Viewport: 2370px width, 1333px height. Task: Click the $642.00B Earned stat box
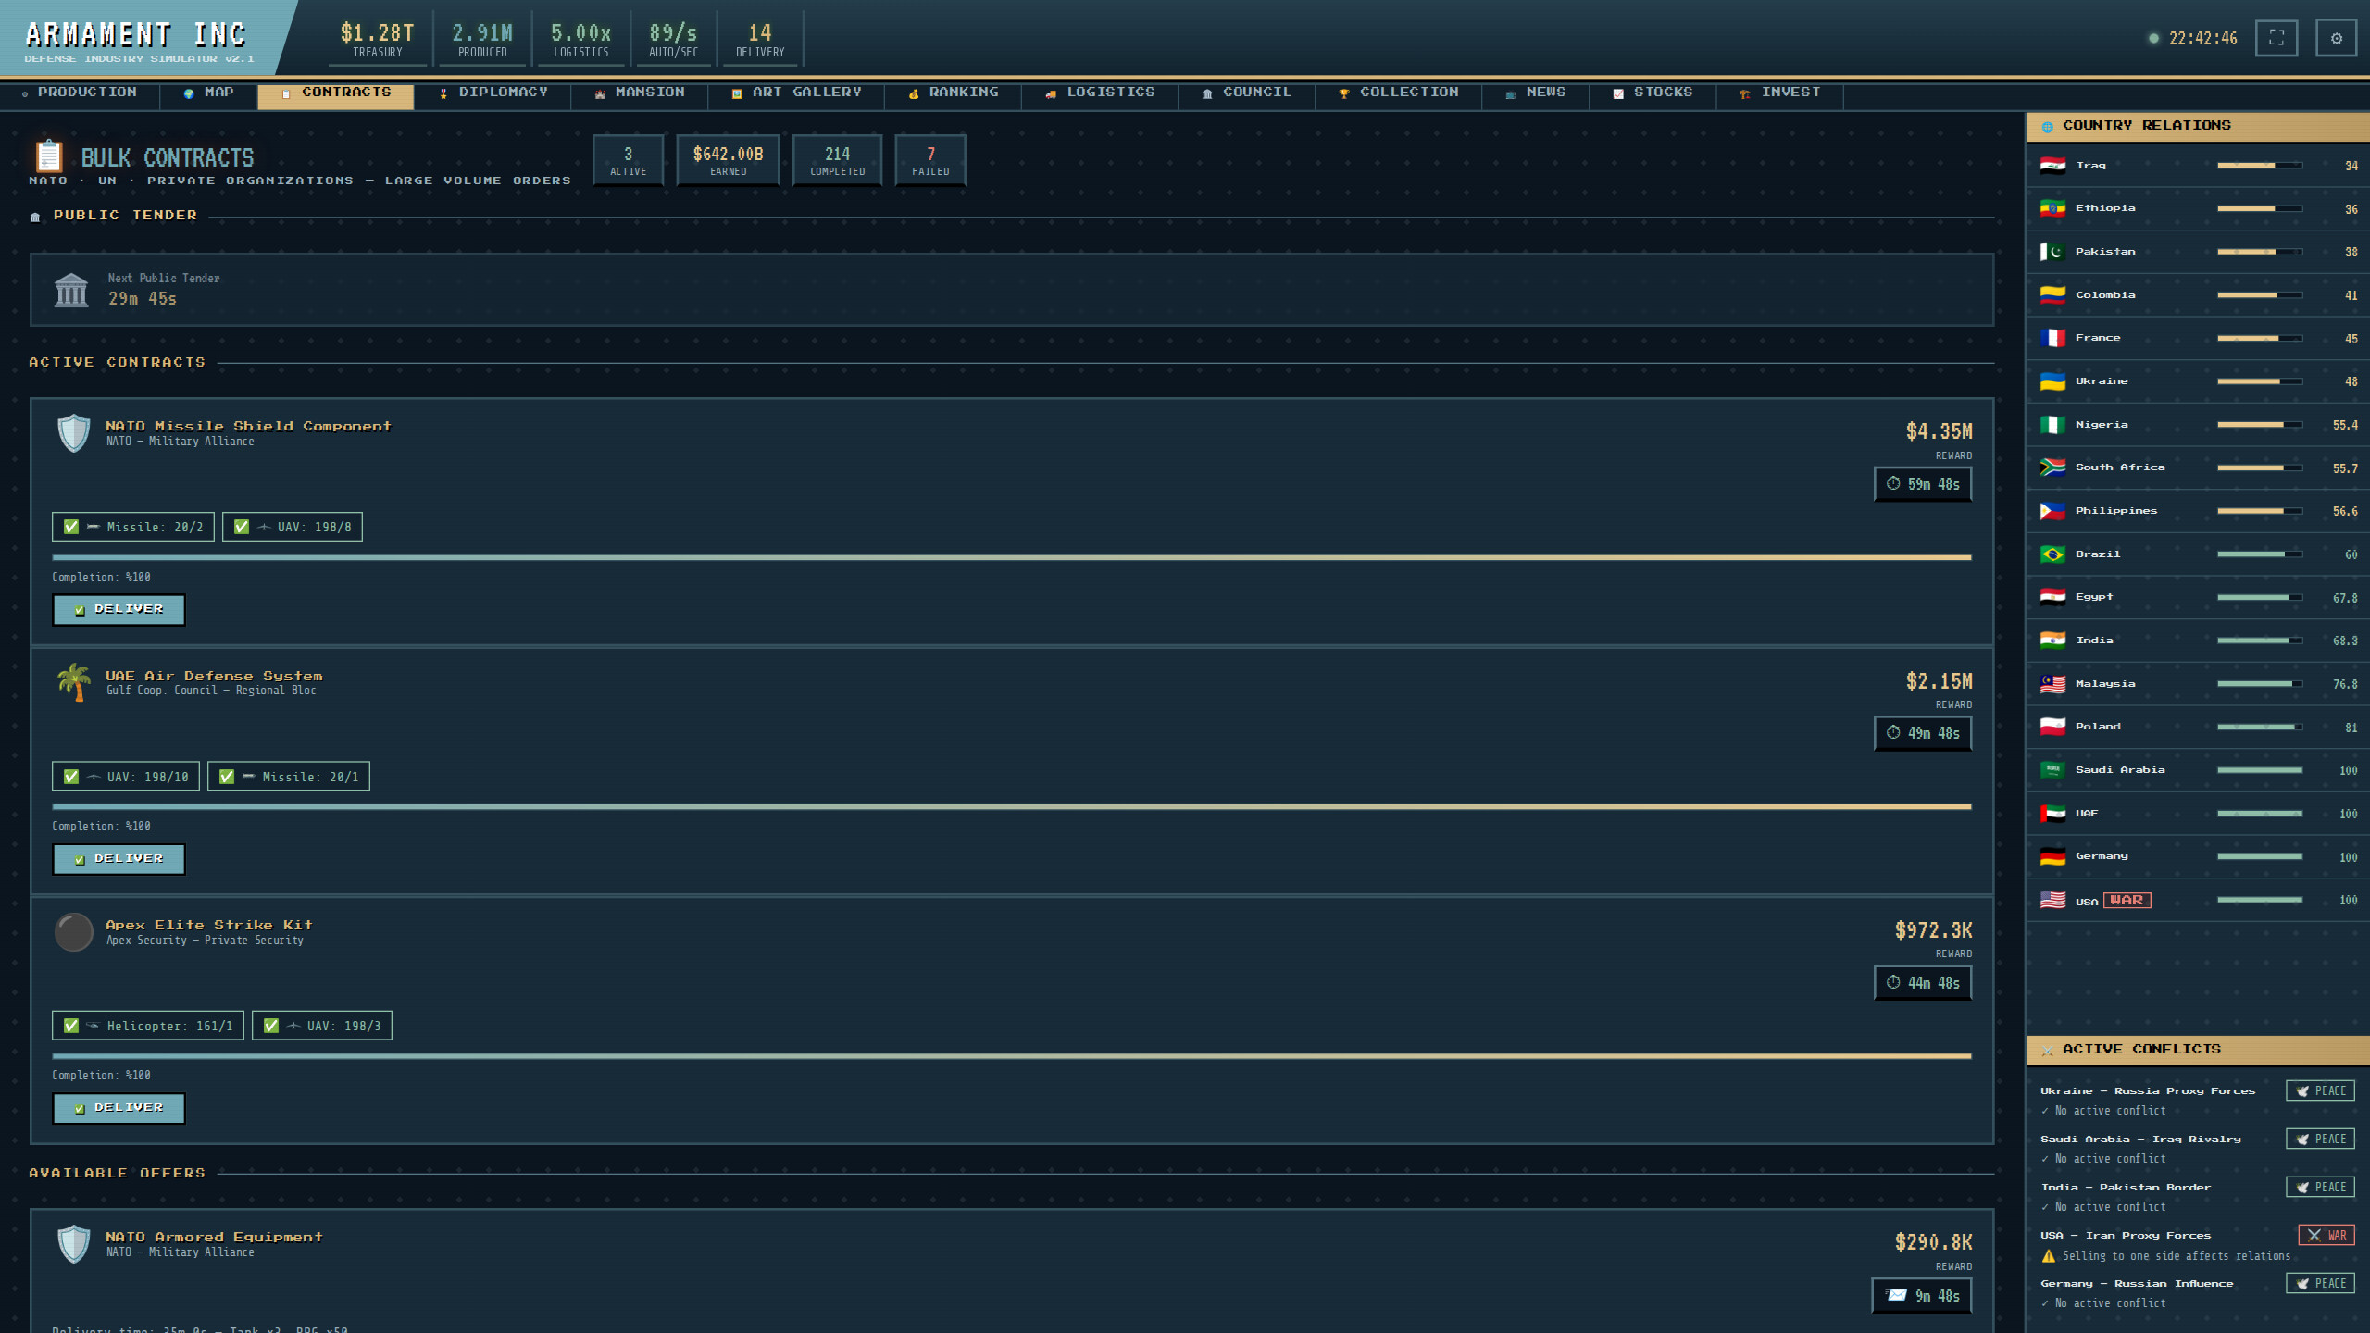(728, 160)
